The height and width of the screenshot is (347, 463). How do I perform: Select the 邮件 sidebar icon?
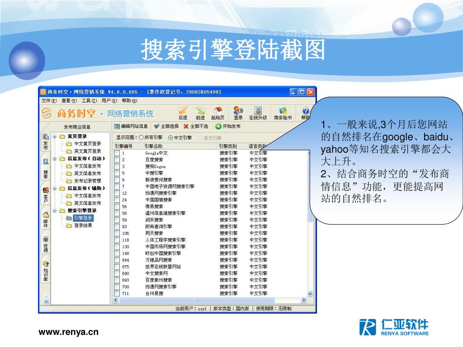coord(46,215)
